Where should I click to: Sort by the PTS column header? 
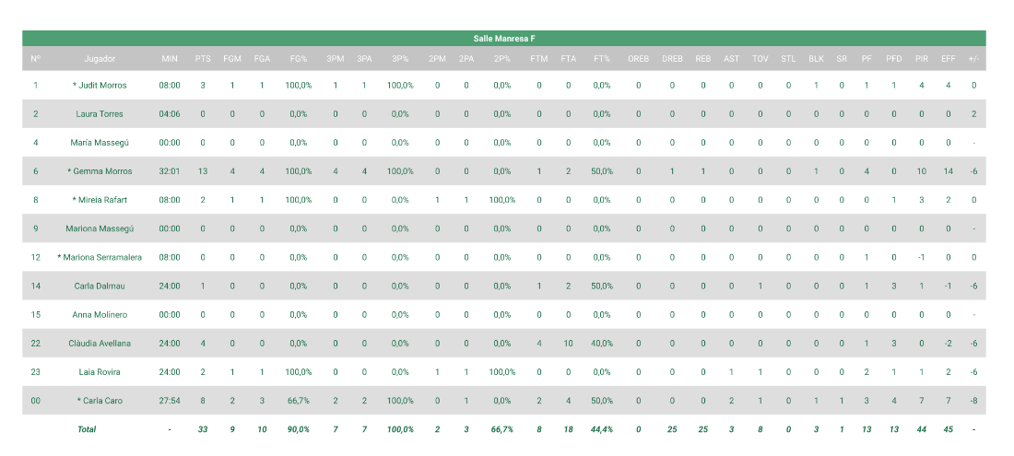203,59
